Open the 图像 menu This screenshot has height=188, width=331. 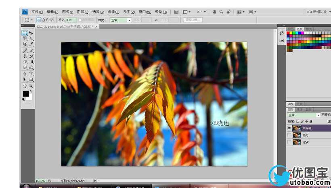[67, 12]
